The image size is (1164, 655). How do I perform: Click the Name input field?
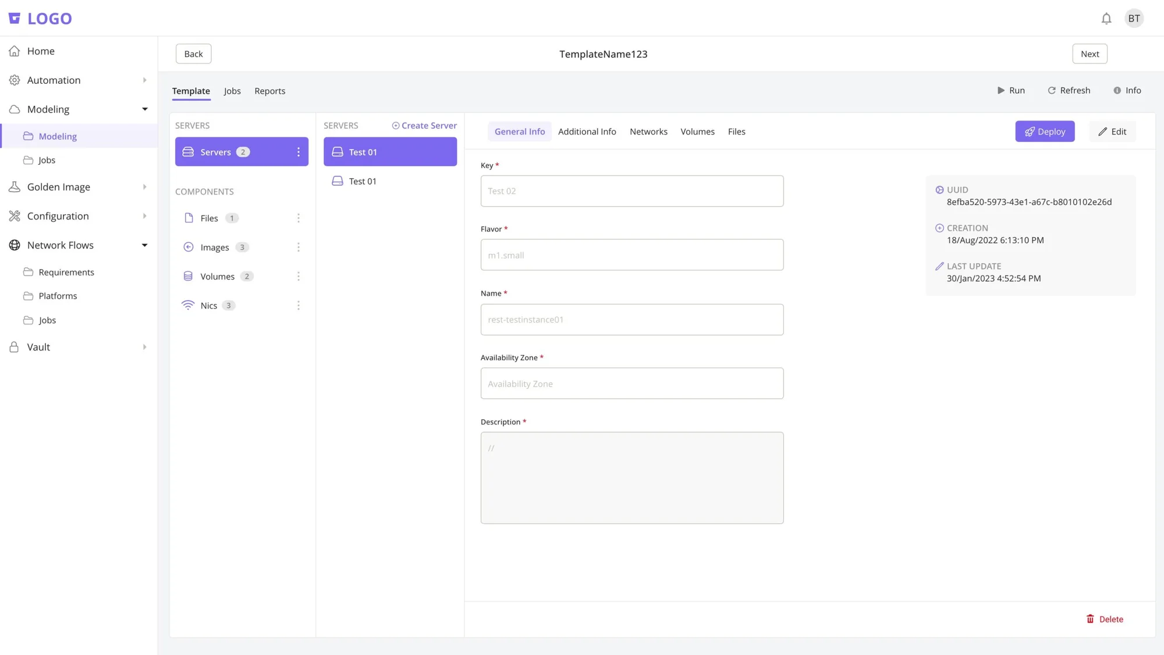click(632, 319)
